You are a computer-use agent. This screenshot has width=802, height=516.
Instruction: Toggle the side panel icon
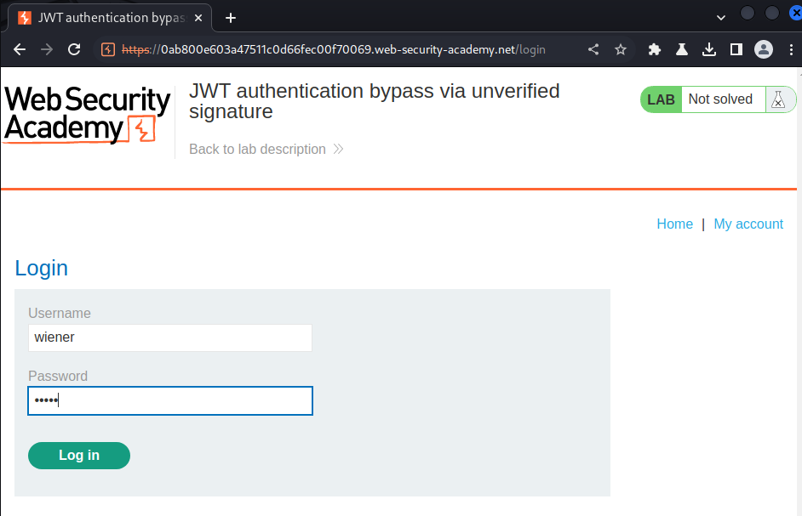(x=736, y=49)
